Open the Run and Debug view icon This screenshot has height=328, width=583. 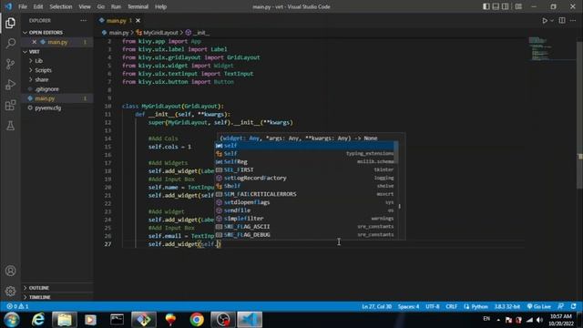10,85
